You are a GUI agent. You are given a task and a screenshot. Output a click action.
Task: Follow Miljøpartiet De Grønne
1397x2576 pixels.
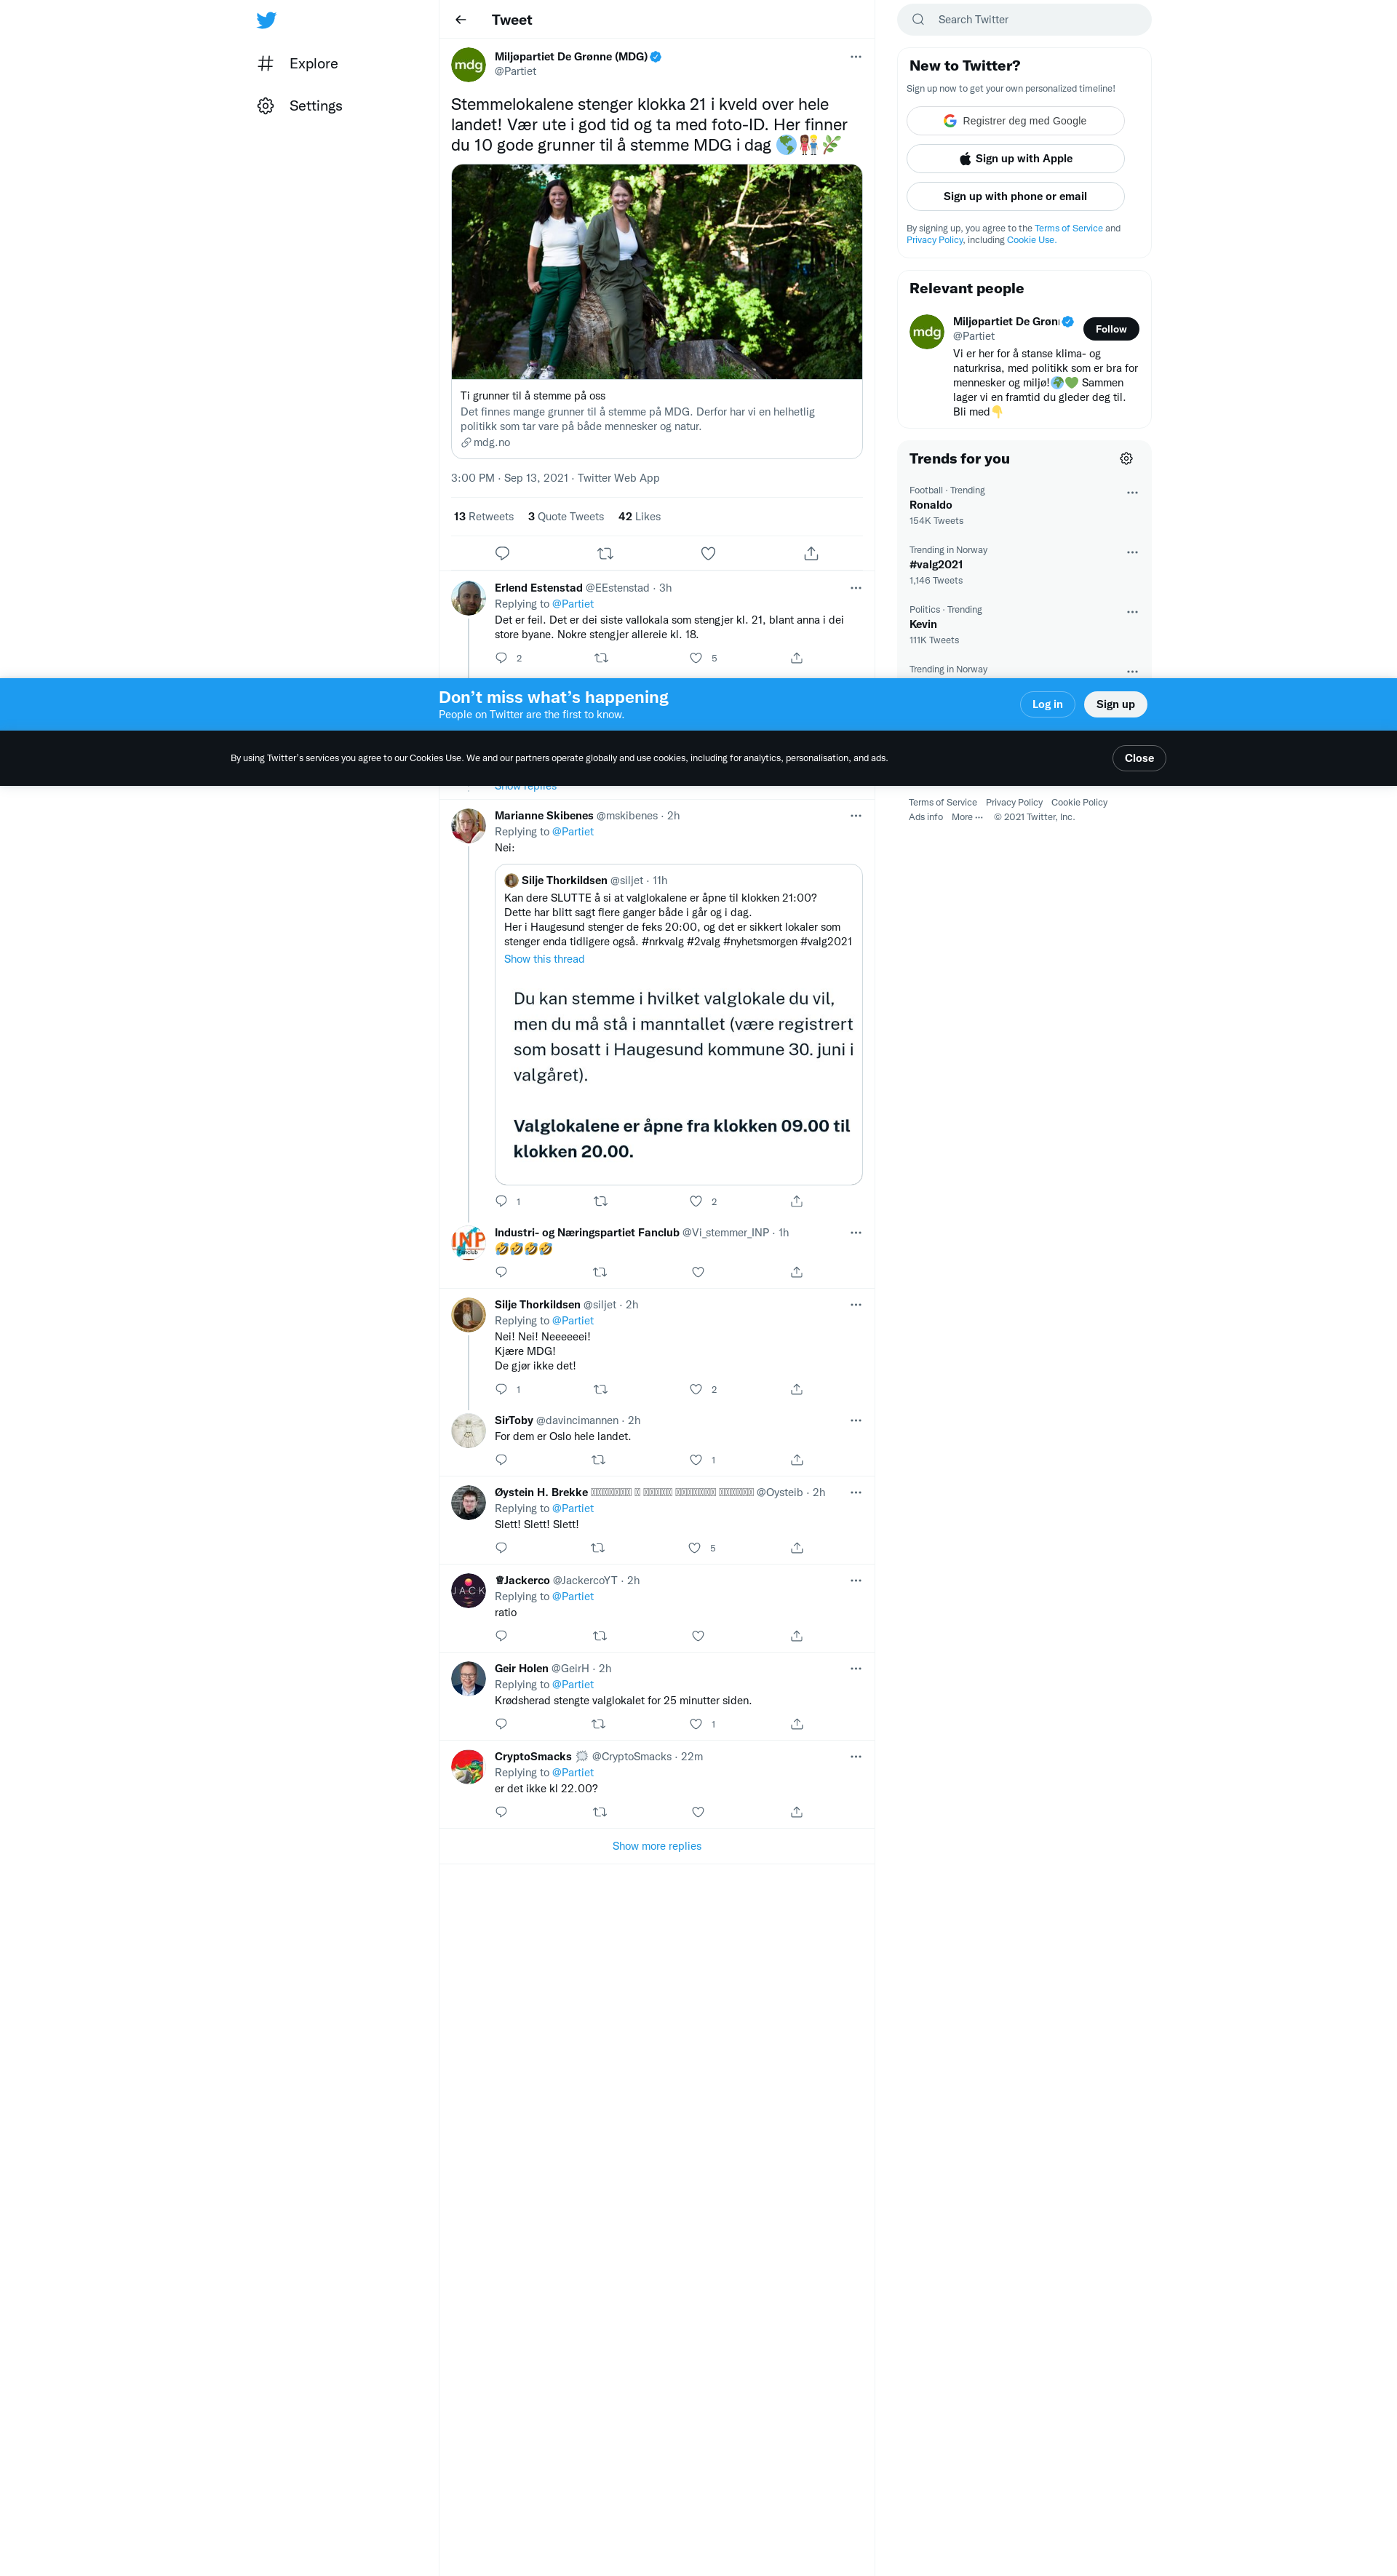pos(1110,329)
